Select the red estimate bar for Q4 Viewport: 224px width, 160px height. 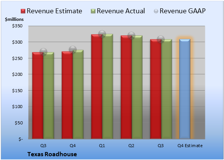67,95
